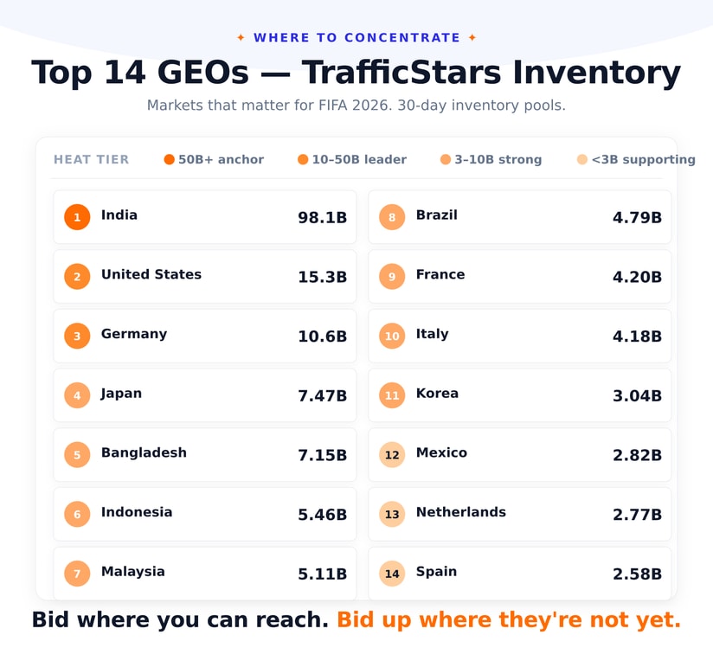Select the rank 14 circle beside Spain
This screenshot has height=654, width=713.
pos(392,574)
